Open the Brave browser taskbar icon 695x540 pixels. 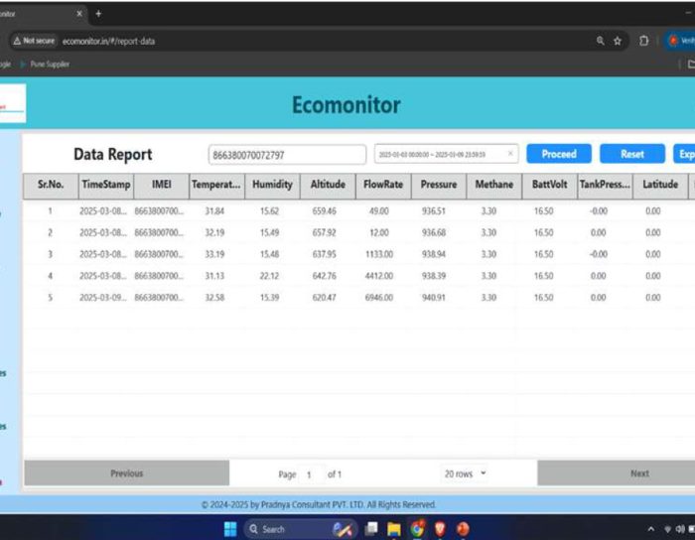click(x=440, y=529)
